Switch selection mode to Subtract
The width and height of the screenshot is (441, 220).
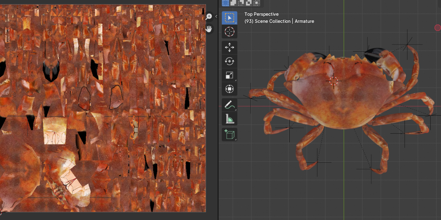pos(241,3)
